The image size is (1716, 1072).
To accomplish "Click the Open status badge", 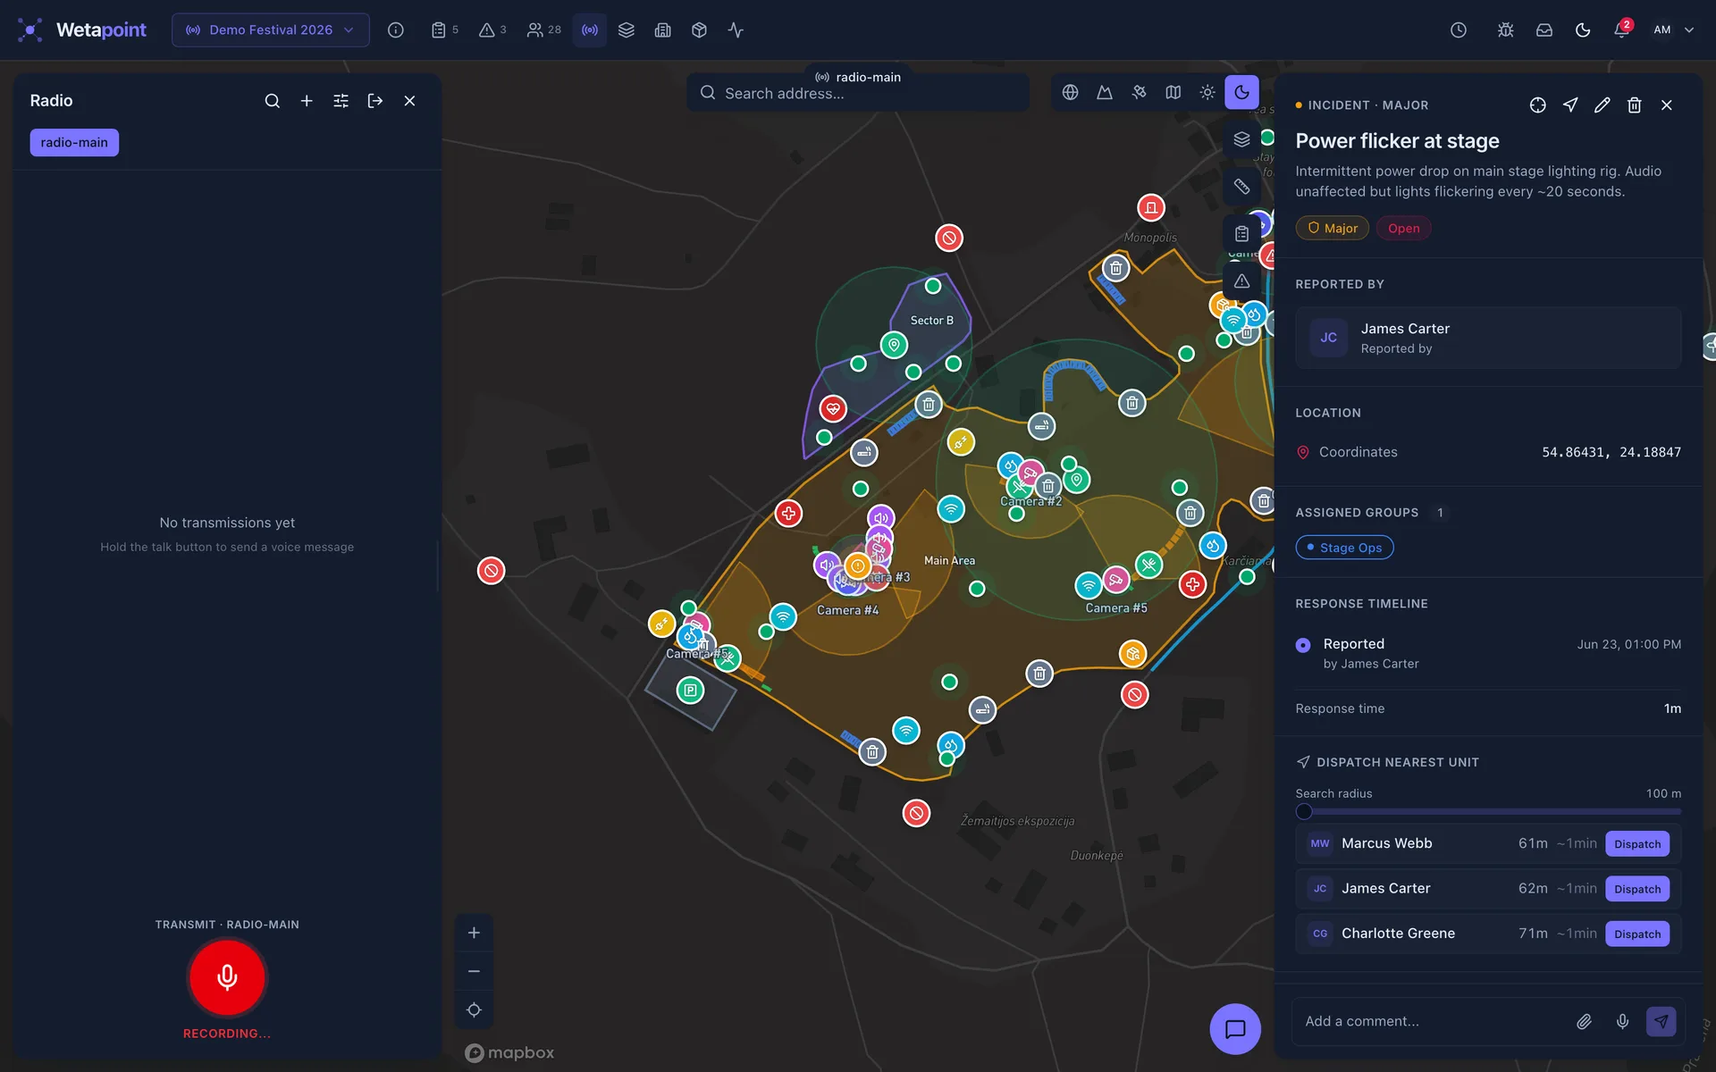I will tap(1403, 229).
